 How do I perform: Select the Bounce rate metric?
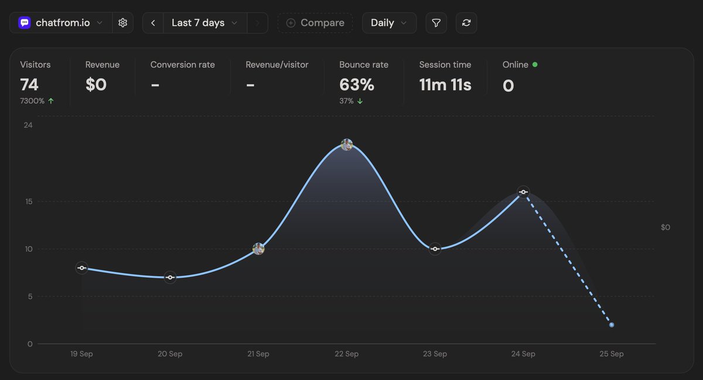[x=363, y=82]
